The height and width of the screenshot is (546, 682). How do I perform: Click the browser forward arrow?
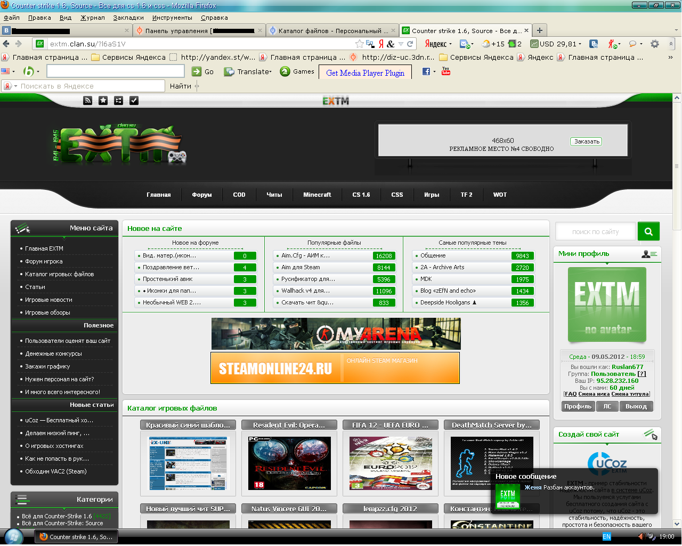tap(19, 44)
